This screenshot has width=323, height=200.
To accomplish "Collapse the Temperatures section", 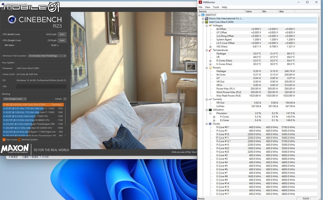I will tap(207, 50).
